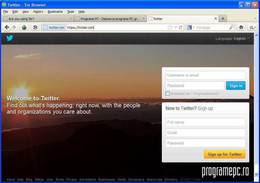The image size is (260, 183).
Task: Open the Media footer link
Action: 122,180
